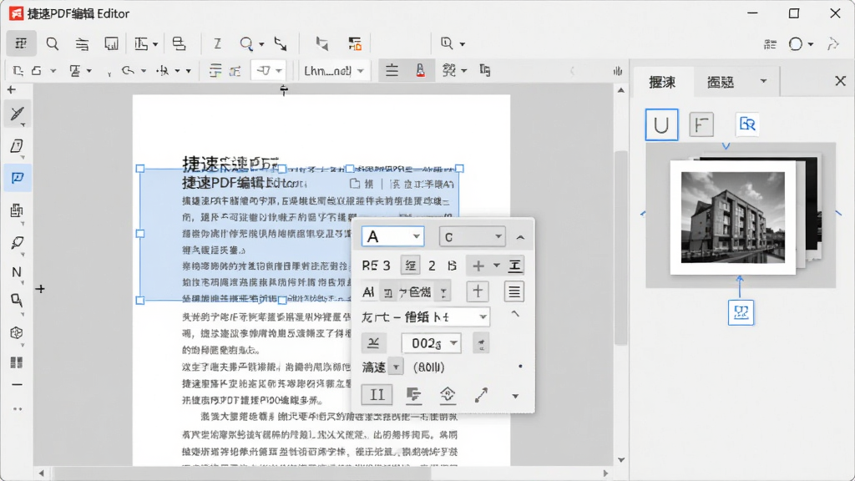Open the 'A' font dropdown in floating panel
The image size is (855, 481).
[x=392, y=236]
